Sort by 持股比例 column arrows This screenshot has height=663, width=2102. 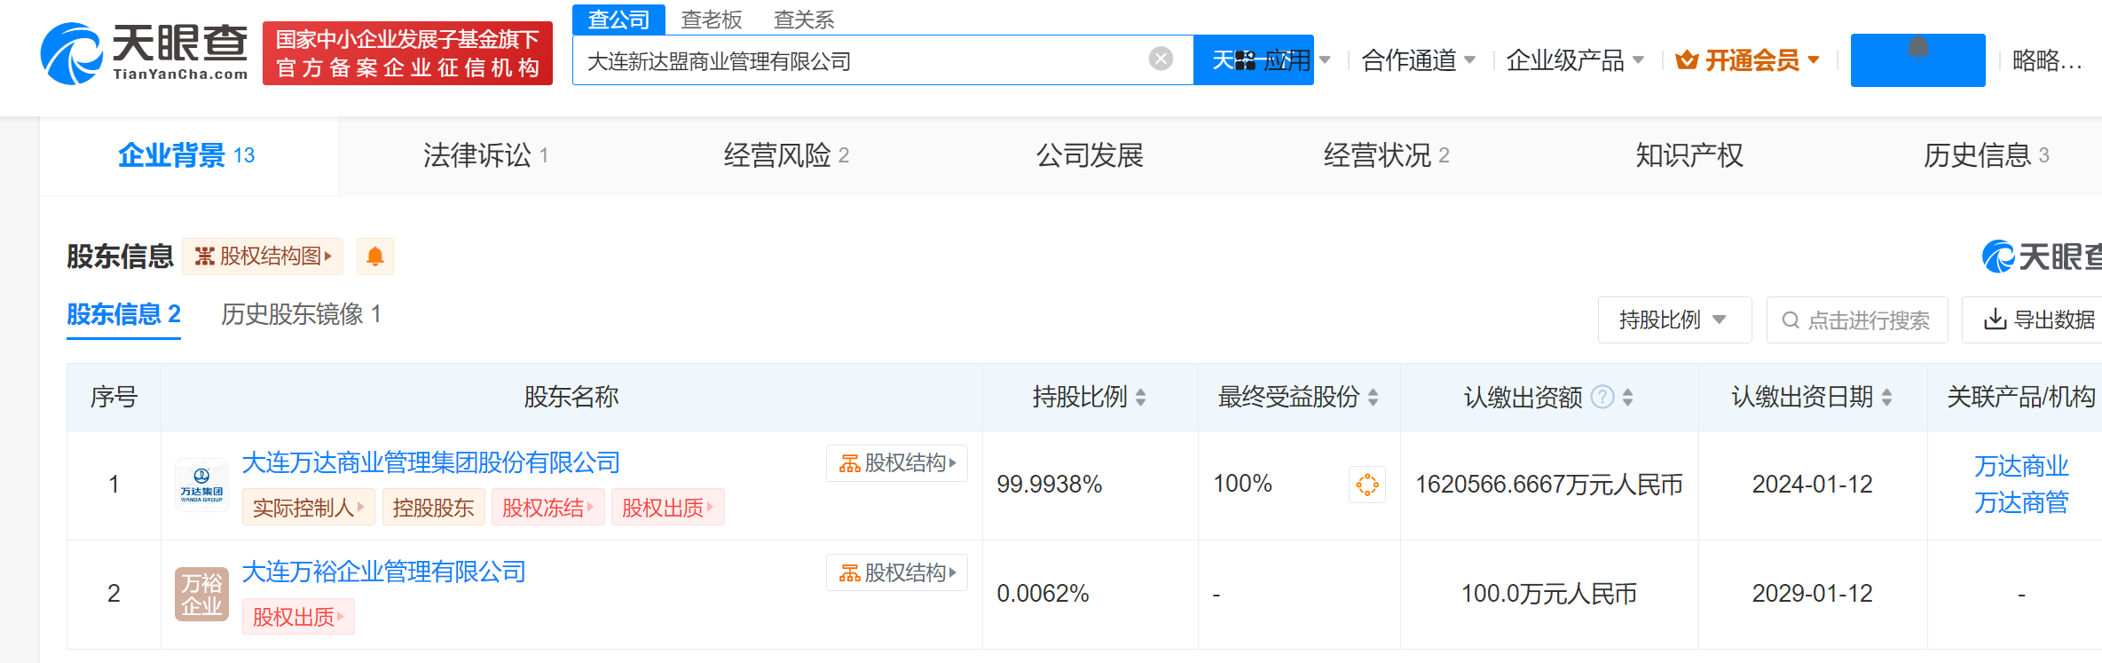[1141, 398]
